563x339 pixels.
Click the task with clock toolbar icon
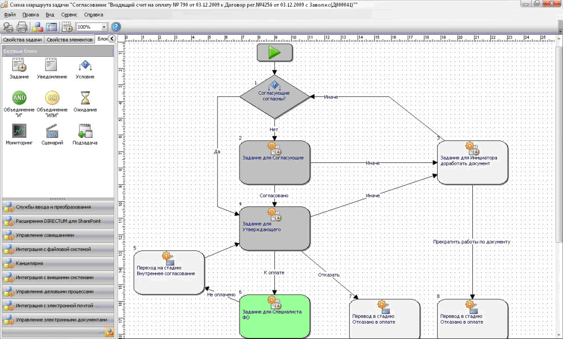point(67,27)
